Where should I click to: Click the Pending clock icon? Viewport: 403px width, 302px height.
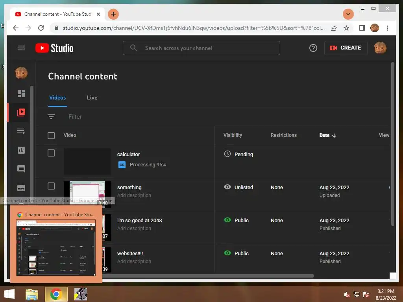click(x=227, y=154)
